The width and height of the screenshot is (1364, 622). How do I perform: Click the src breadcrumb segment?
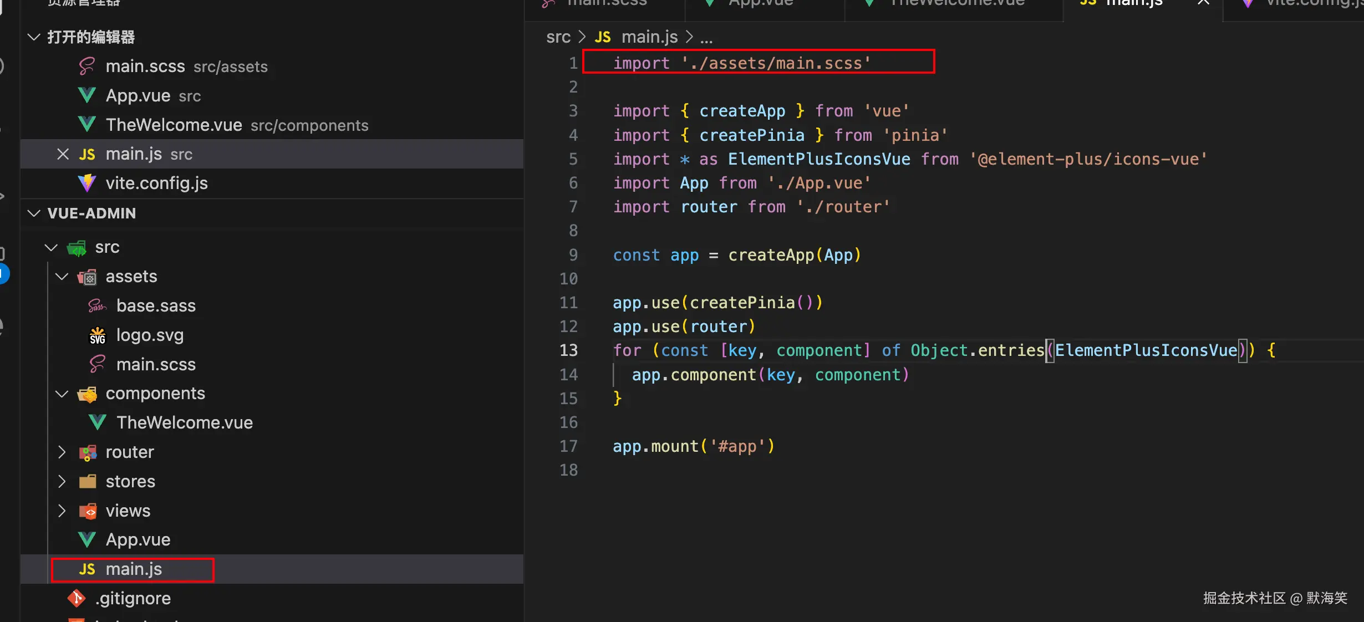[558, 37]
